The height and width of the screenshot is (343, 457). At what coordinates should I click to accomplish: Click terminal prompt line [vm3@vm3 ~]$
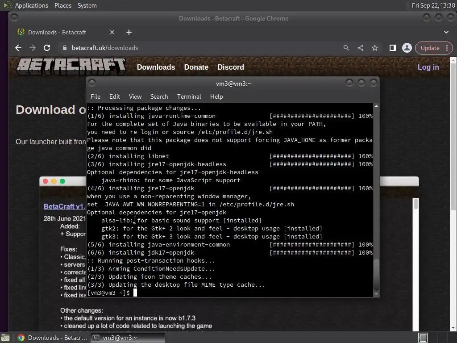click(108, 293)
